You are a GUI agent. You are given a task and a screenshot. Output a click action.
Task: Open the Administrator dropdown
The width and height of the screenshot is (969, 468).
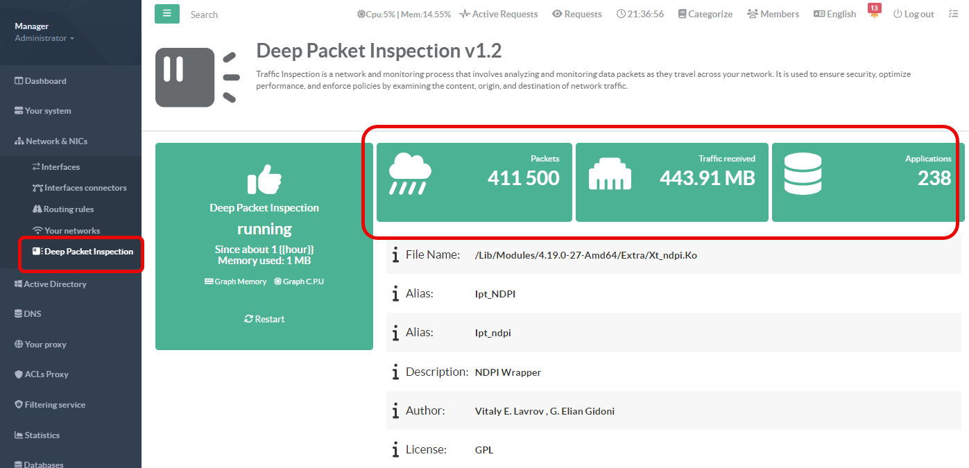(x=44, y=38)
